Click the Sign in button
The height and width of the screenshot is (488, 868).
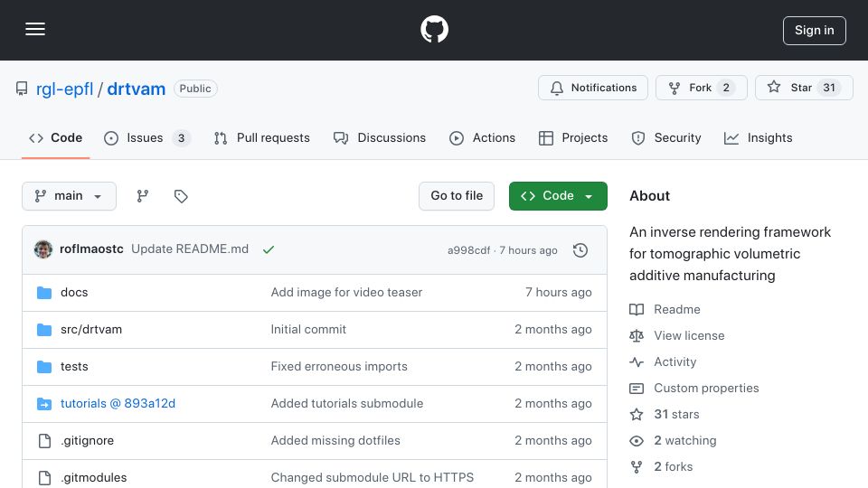814,31
